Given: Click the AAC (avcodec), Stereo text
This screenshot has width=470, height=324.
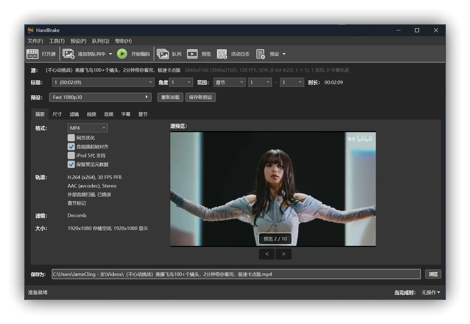Looking at the screenshot, I should tap(92, 186).
